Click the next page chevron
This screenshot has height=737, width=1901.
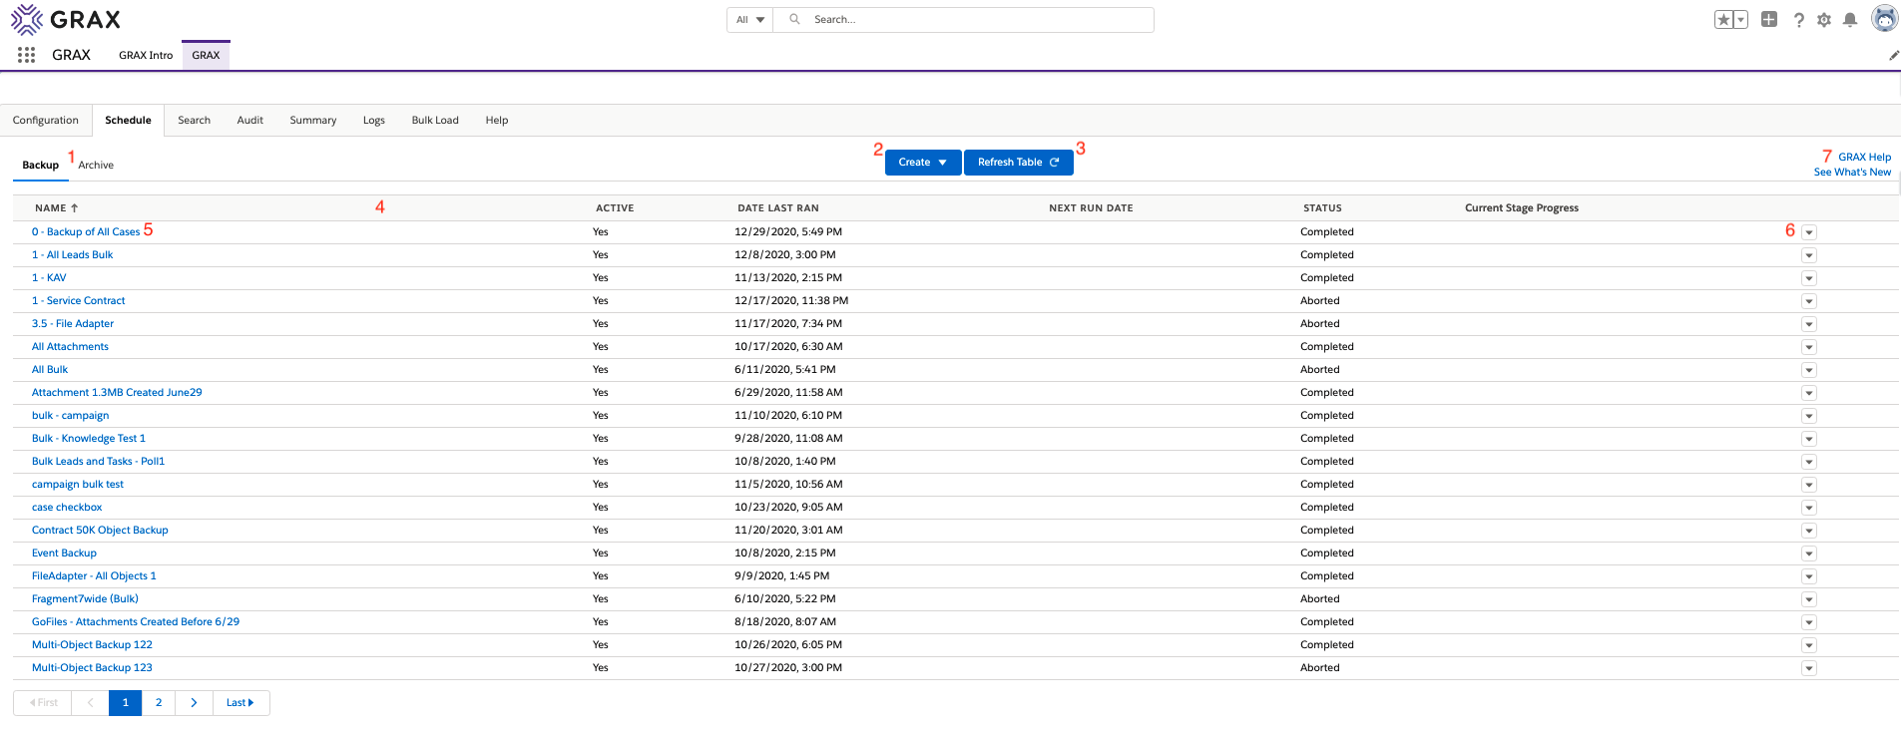coord(194,703)
